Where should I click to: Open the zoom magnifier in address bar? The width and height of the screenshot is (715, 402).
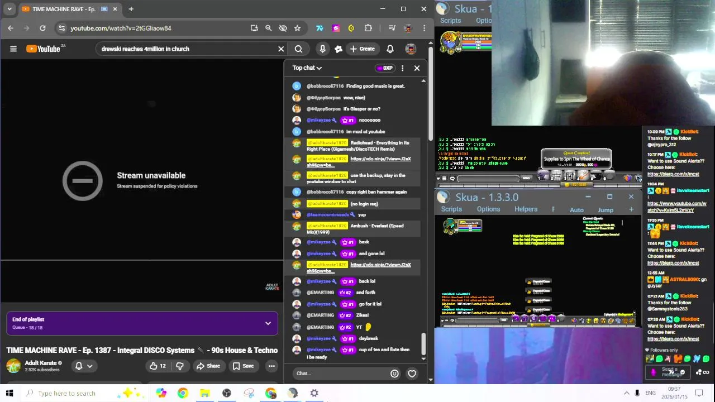pos(268,28)
